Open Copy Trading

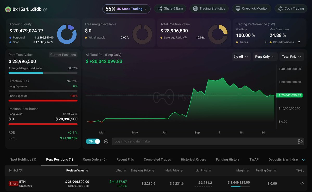[x=291, y=9]
